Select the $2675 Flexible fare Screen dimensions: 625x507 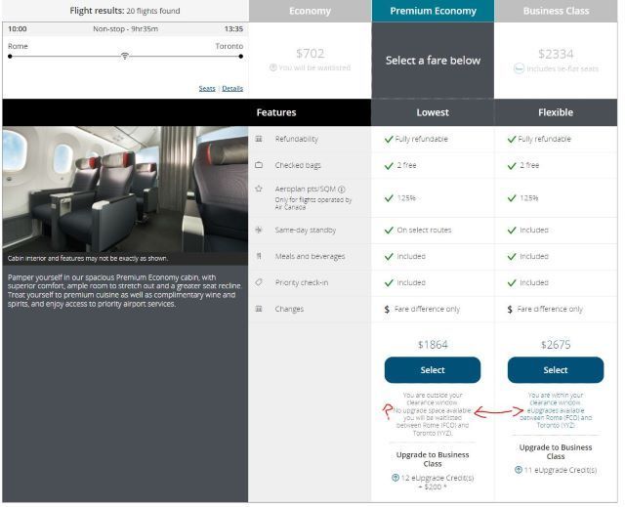pyautogui.click(x=556, y=370)
